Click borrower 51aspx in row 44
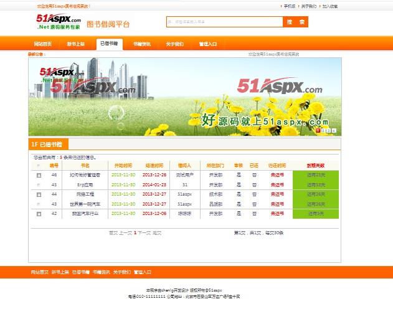Viewport: 393px width, 319px height. click(x=185, y=194)
